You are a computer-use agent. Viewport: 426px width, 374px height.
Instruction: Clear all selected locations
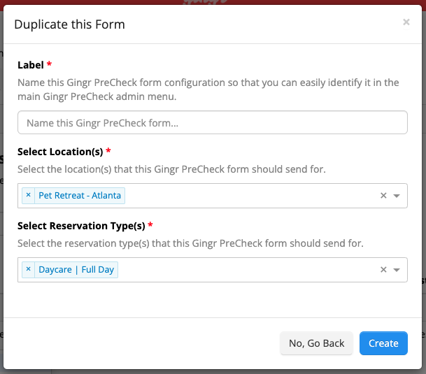point(383,196)
